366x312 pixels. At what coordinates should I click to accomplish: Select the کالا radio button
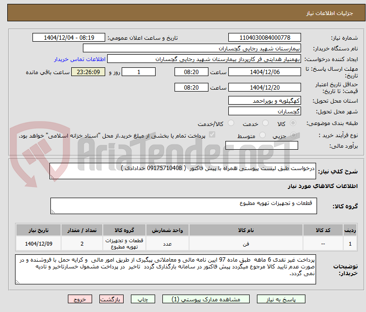click(x=293, y=123)
